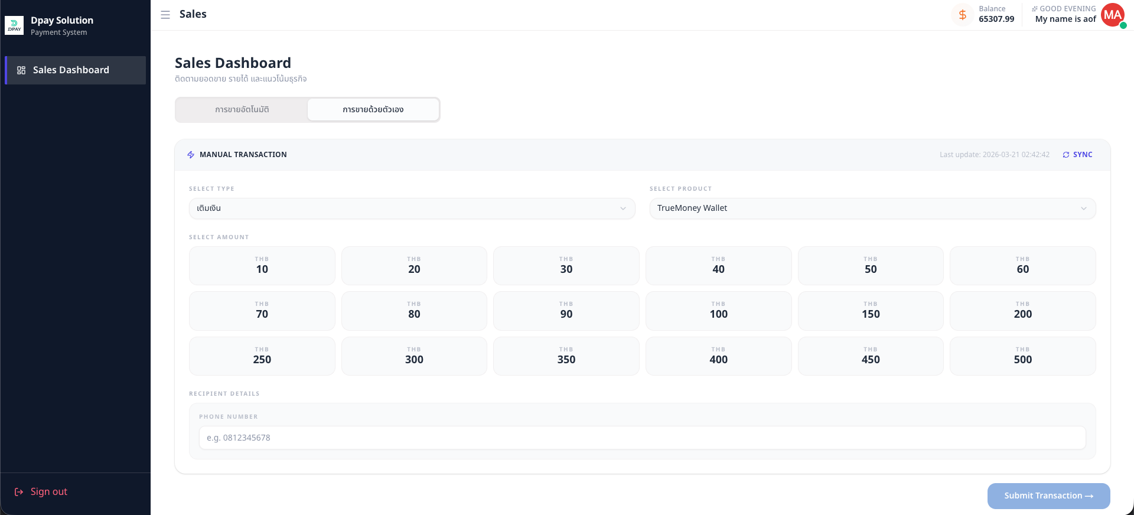Select the THB 100 amount
The image size is (1134, 515).
point(718,311)
